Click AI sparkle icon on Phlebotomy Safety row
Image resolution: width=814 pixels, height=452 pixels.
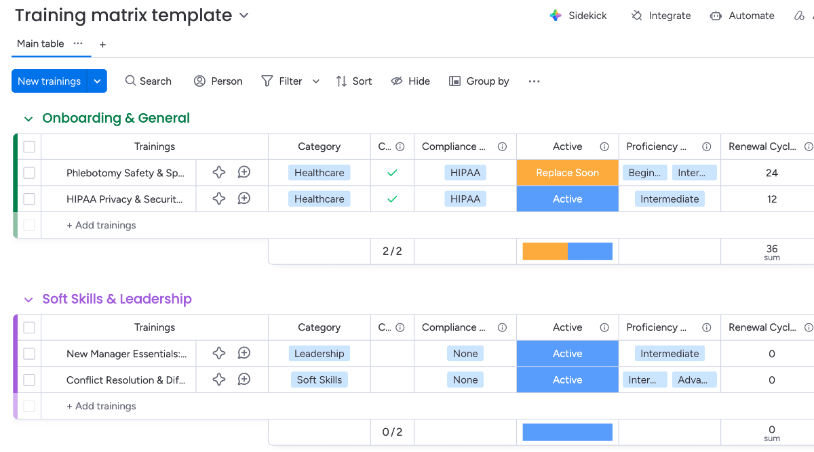click(218, 172)
